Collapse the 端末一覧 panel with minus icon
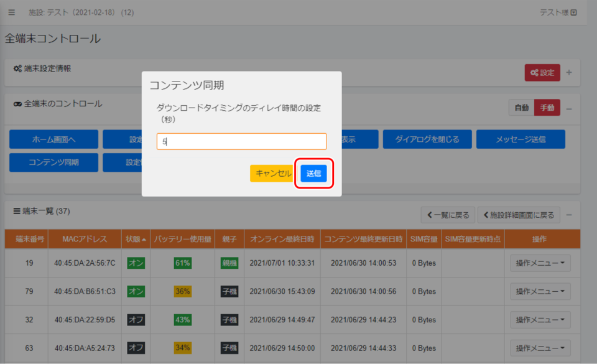Viewport: 597px width, 364px height. click(x=569, y=215)
